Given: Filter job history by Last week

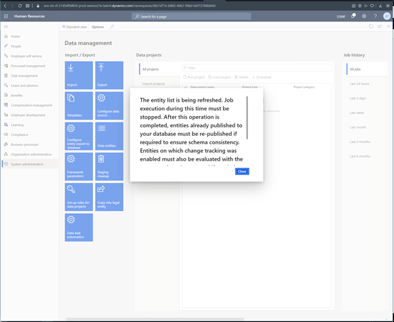Looking at the screenshot, I should click(x=357, y=113).
